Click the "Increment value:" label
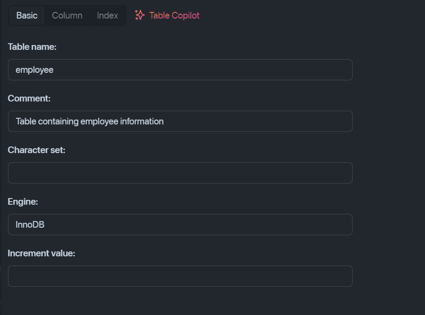The height and width of the screenshot is (315, 425). pos(41,253)
